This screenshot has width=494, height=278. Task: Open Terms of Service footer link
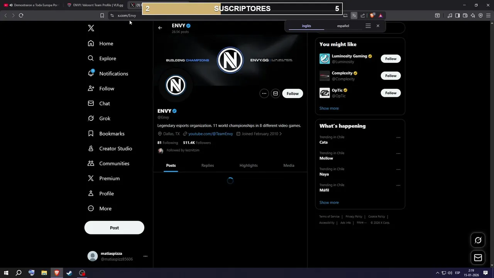329,217
